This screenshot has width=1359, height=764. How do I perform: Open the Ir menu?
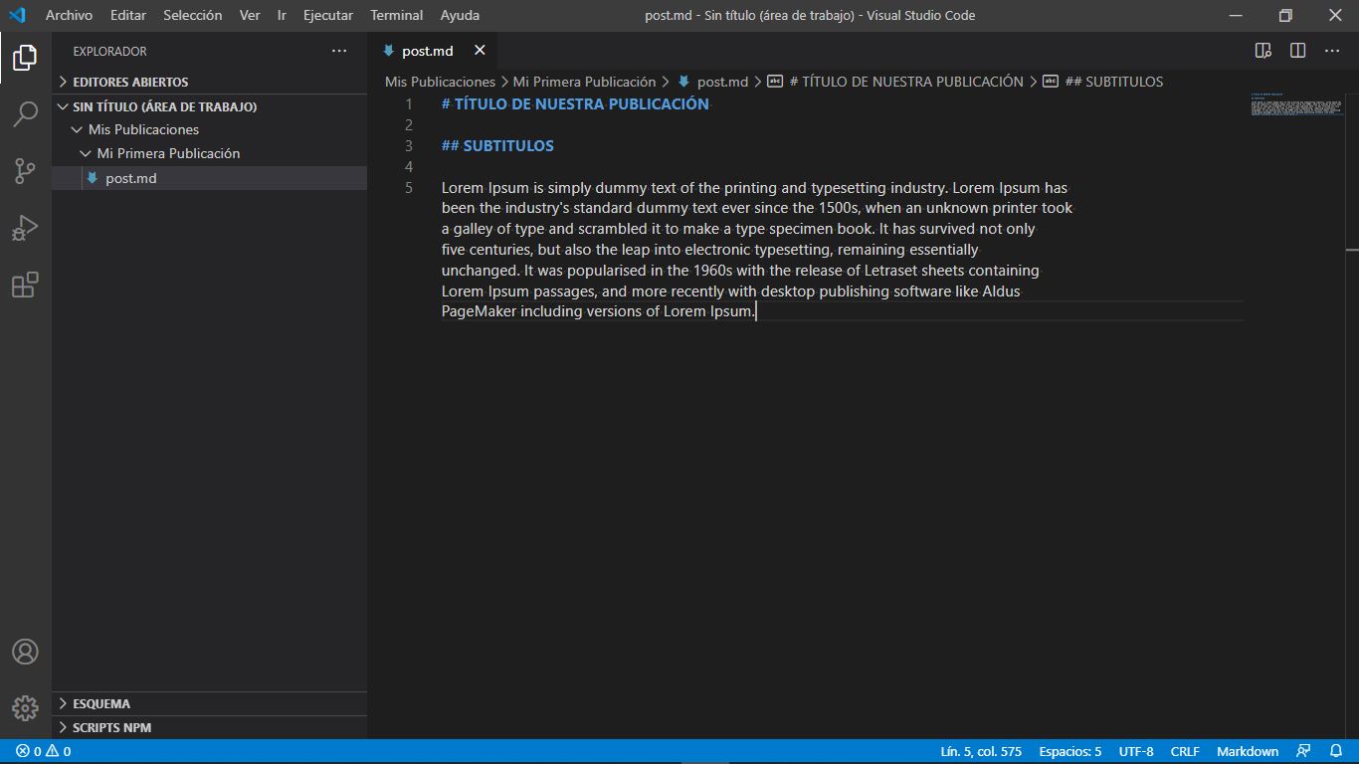coord(282,15)
